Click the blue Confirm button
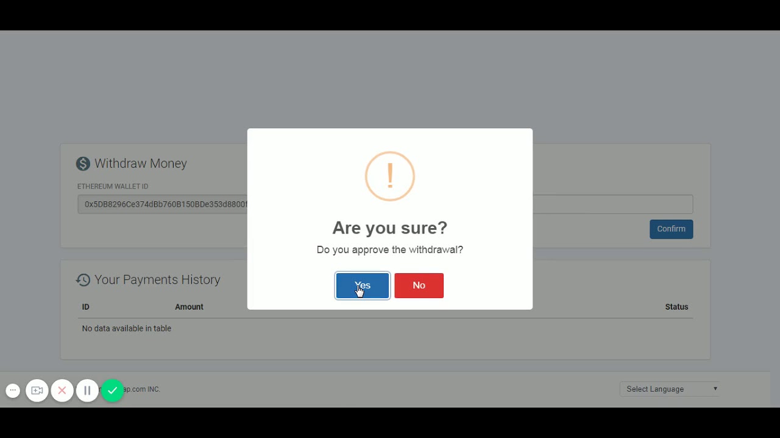780x438 pixels. (x=671, y=229)
